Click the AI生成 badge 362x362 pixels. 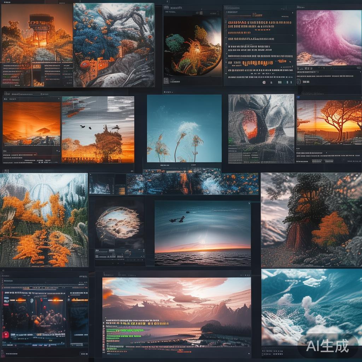tap(327, 345)
